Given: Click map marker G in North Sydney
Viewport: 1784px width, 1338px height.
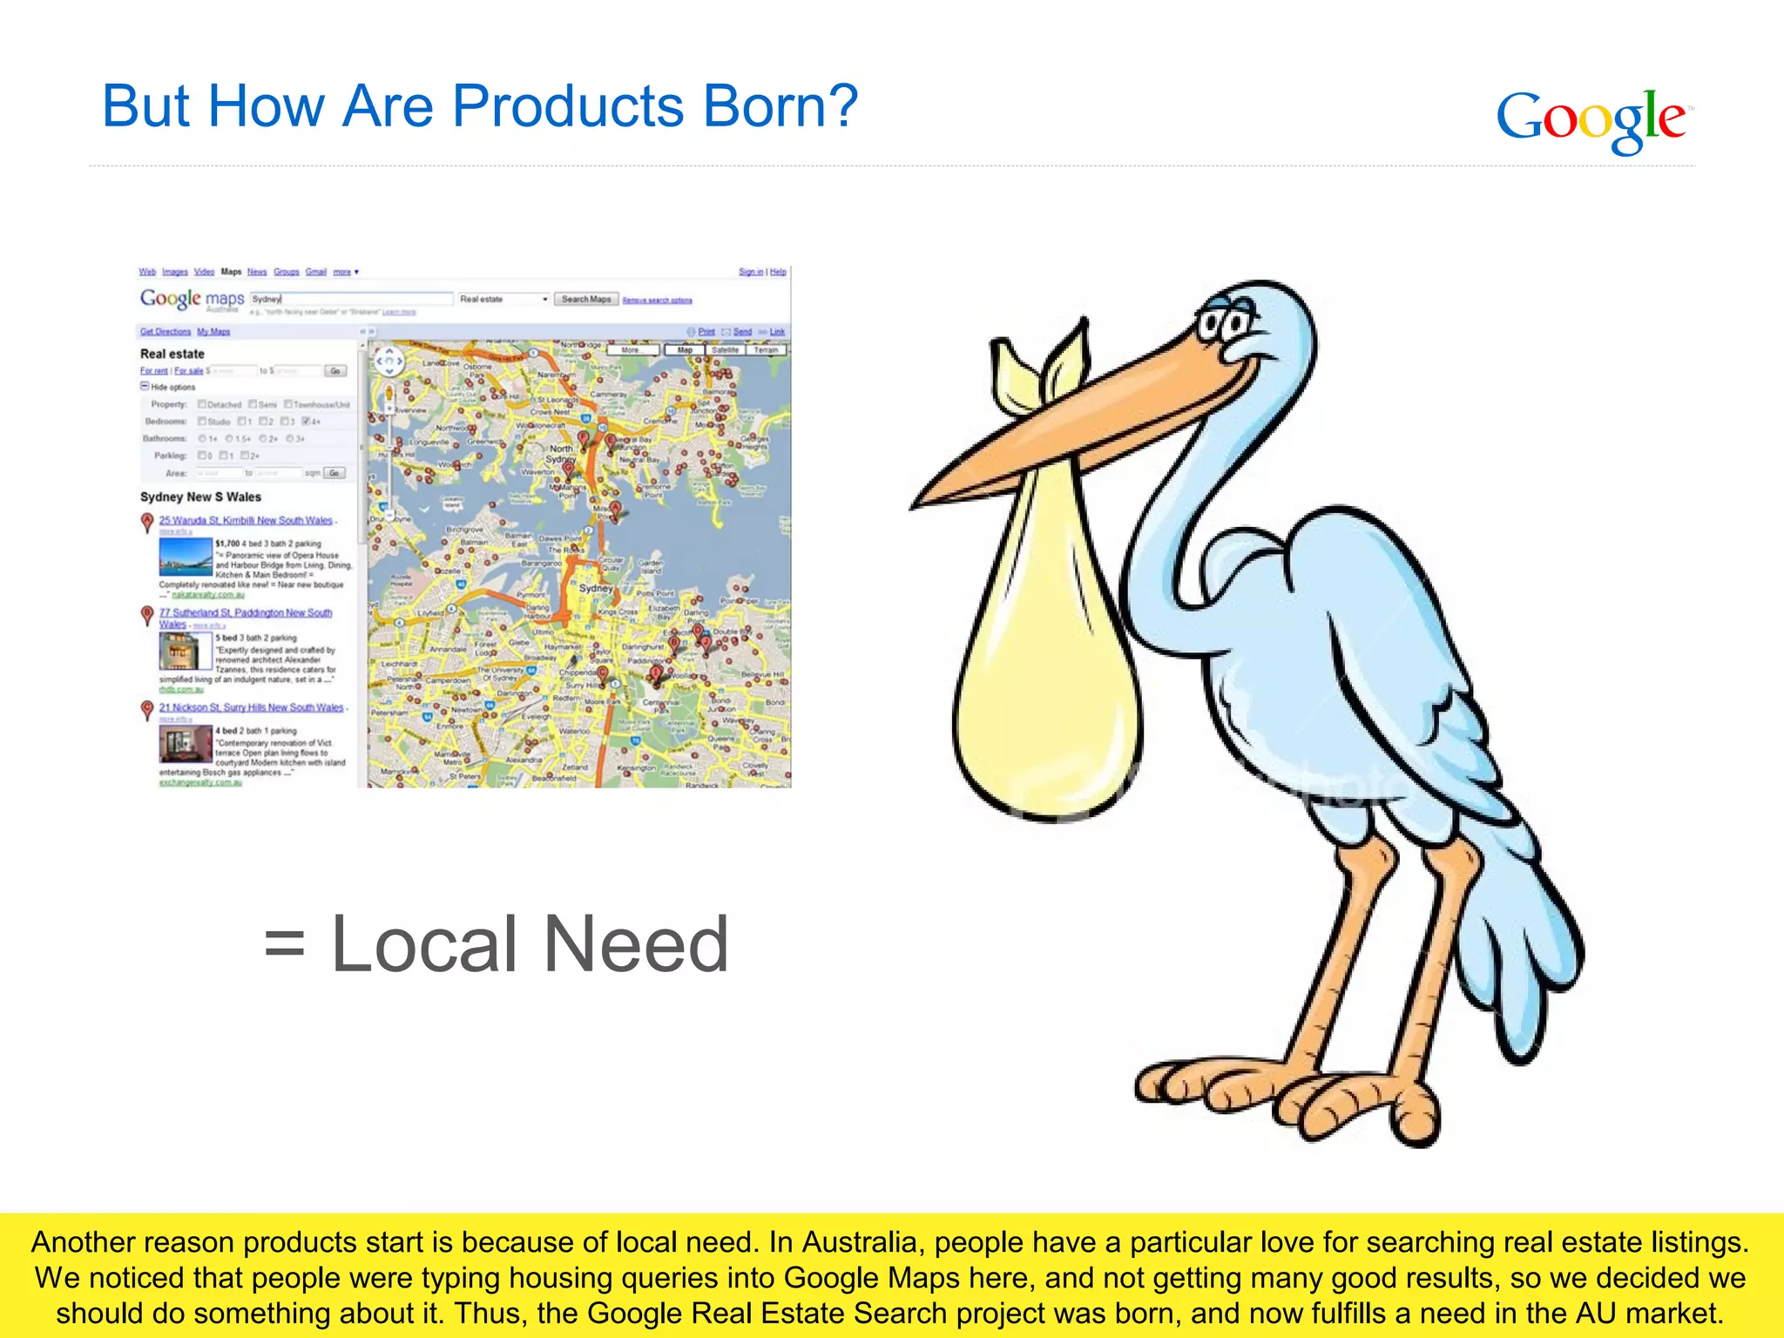Looking at the screenshot, I should 569,470.
